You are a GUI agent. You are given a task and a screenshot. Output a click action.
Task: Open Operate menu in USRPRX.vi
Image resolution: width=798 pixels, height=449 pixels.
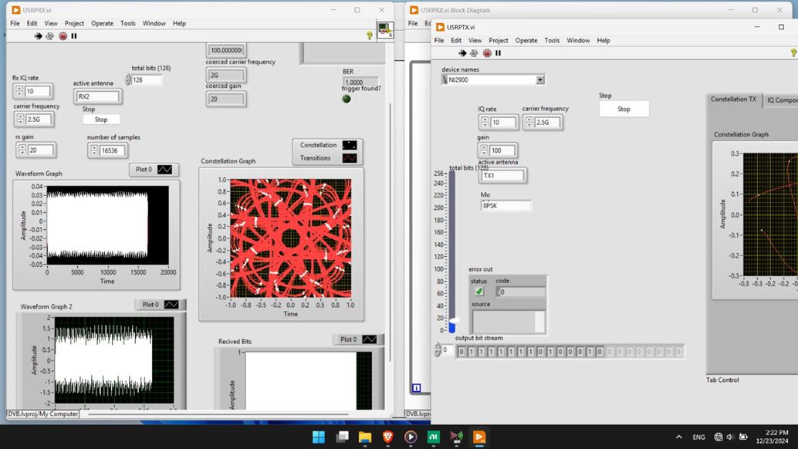[x=103, y=23]
